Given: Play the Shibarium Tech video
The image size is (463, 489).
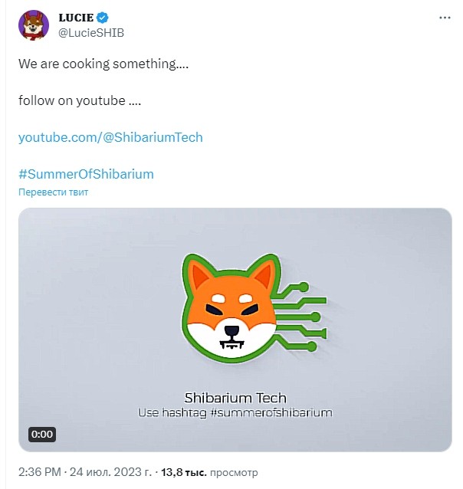Looking at the screenshot, I should click(235, 330).
